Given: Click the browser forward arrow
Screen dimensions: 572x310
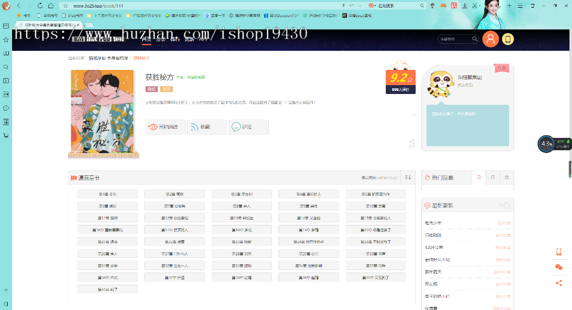Looking at the screenshot, I should pyautogui.click(x=29, y=6).
